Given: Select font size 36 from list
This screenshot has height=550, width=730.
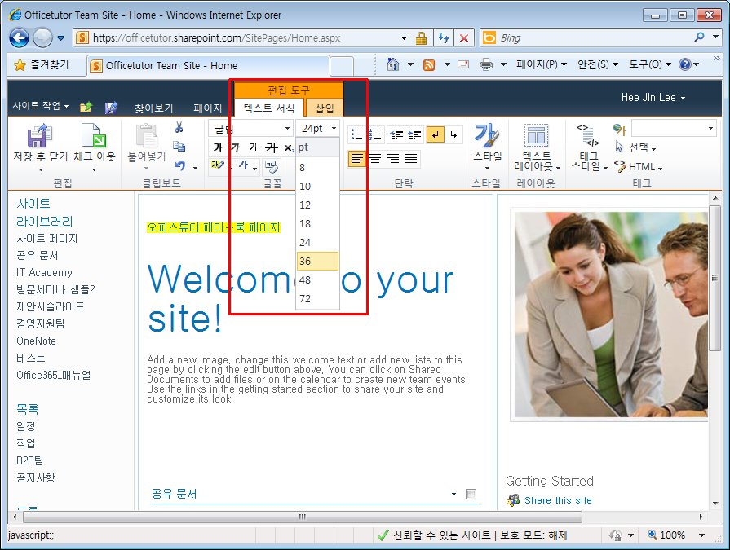Looking at the screenshot, I should pyautogui.click(x=317, y=262).
